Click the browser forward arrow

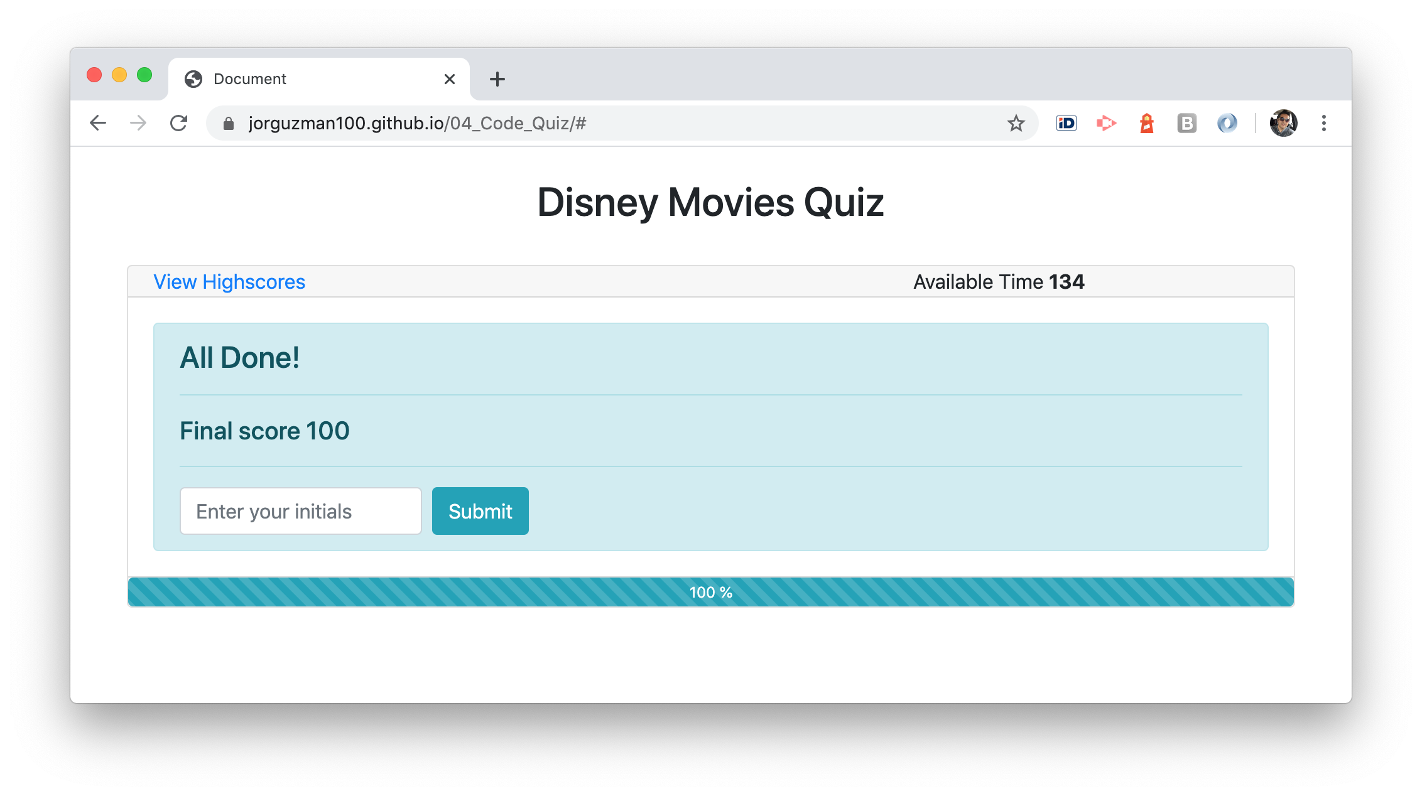[138, 123]
